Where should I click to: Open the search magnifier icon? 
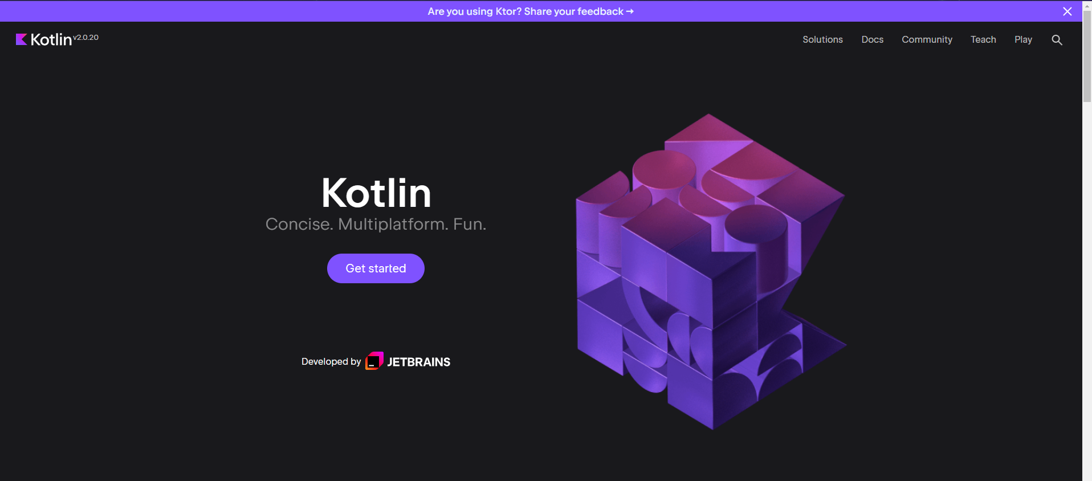pos(1057,40)
